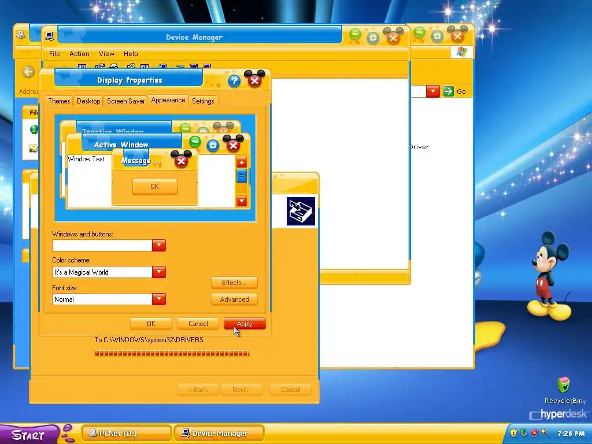Apply the display appearance changes
This screenshot has width=592, height=444.
tap(245, 324)
